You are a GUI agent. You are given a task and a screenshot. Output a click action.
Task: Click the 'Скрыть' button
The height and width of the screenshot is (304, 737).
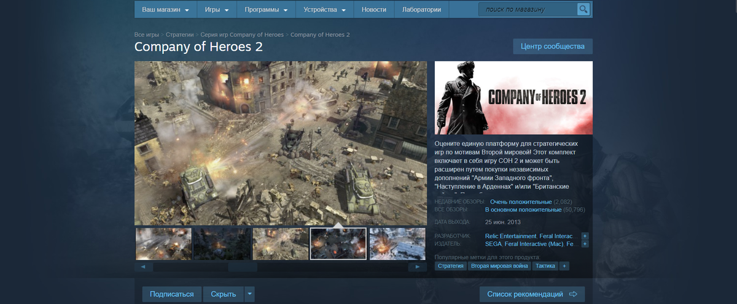point(224,294)
